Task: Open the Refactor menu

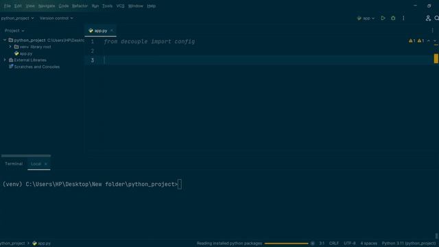Action: [x=80, y=6]
